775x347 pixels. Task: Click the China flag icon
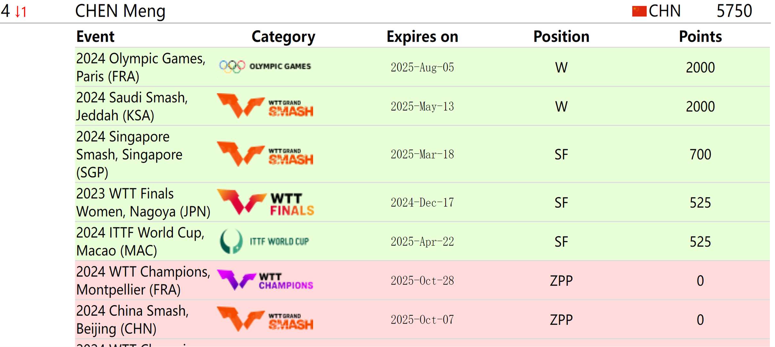[639, 11]
